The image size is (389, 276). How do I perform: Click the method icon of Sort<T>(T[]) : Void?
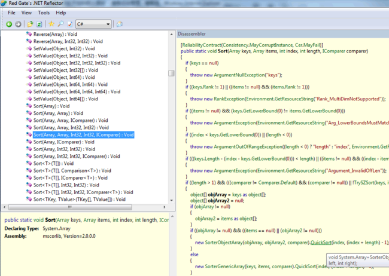(x=29, y=163)
